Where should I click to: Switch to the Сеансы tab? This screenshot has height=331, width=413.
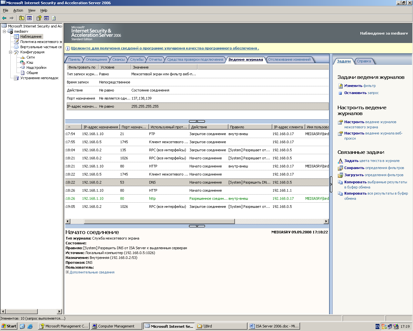pos(118,59)
